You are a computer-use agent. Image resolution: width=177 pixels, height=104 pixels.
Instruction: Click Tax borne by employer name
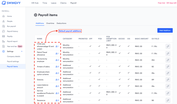pos(42,60)
